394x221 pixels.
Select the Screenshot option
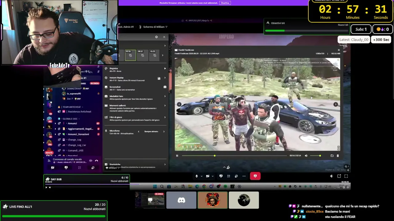[x=135, y=88]
